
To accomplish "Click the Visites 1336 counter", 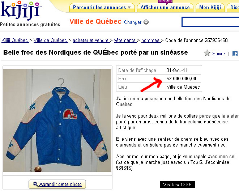I will pos(178,184).
